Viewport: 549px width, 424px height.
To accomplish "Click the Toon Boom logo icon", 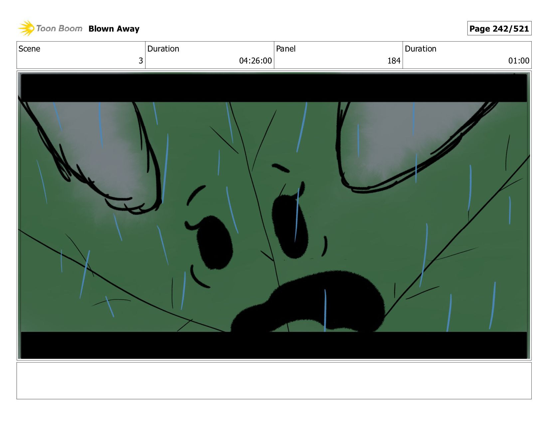I will [x=26, y=28].
